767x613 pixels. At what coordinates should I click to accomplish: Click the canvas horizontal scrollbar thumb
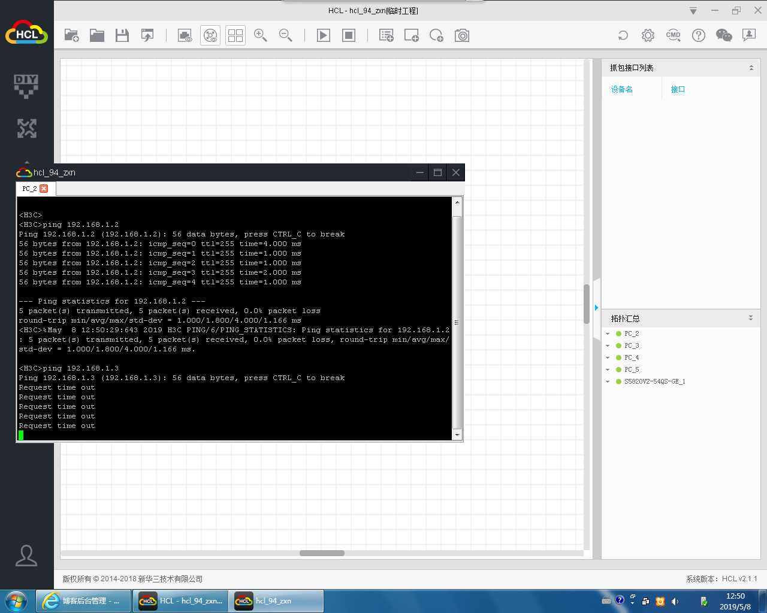coord(322,553)
